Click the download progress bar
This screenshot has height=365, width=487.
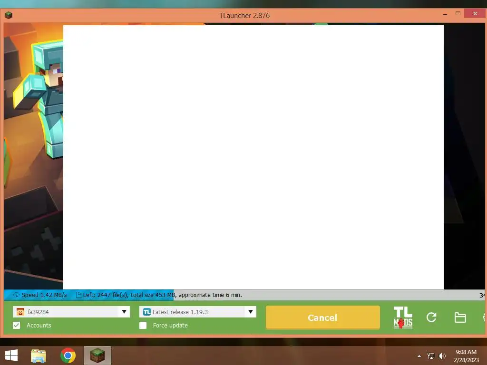(x=245, y=295)
